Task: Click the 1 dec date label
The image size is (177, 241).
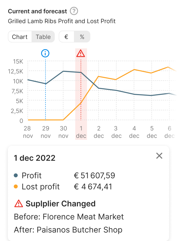Action: pos(81,132)
